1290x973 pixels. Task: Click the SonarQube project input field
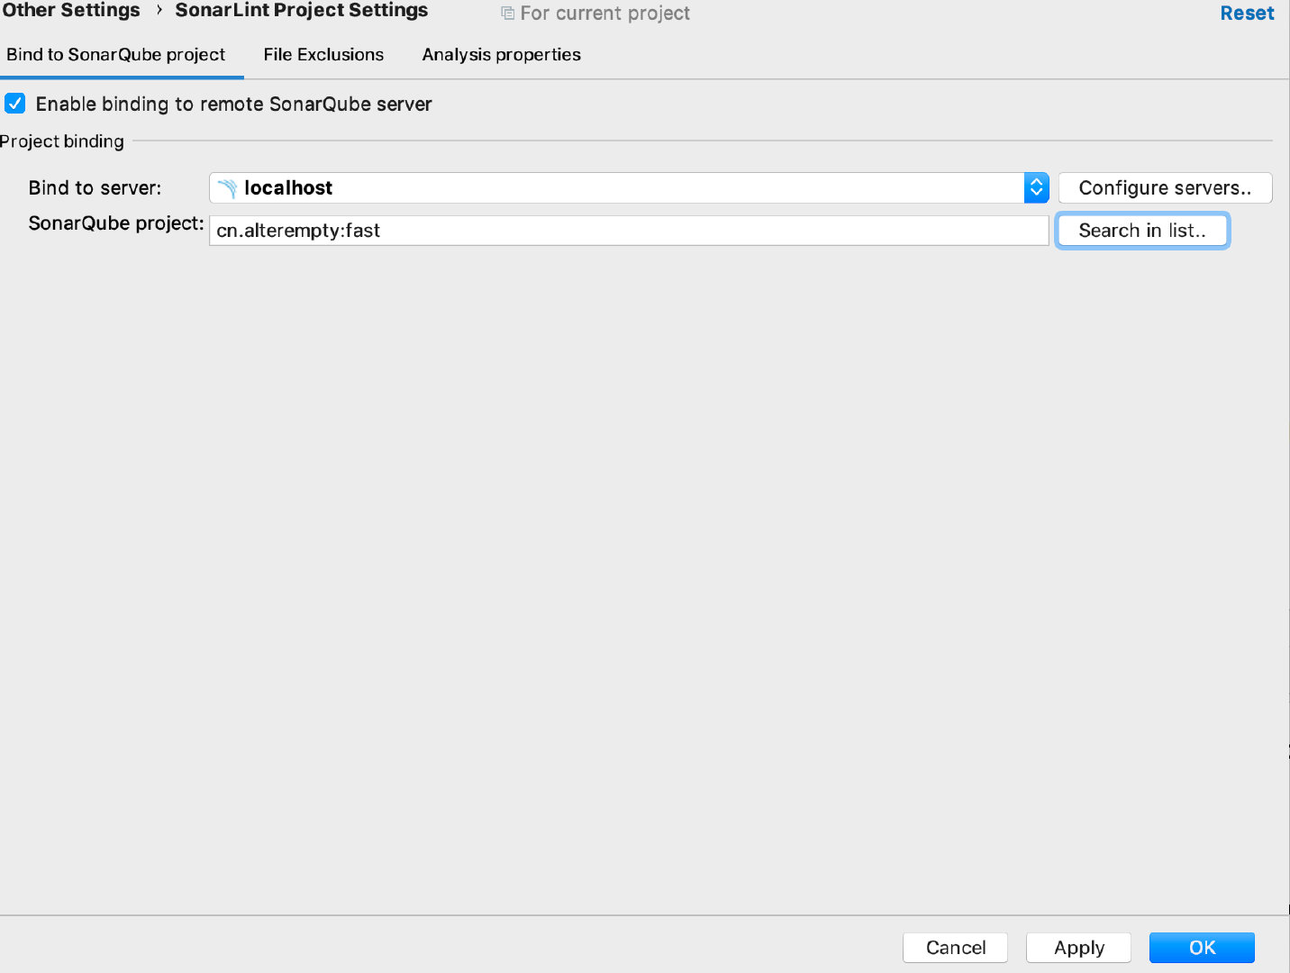tap(629, 231)
